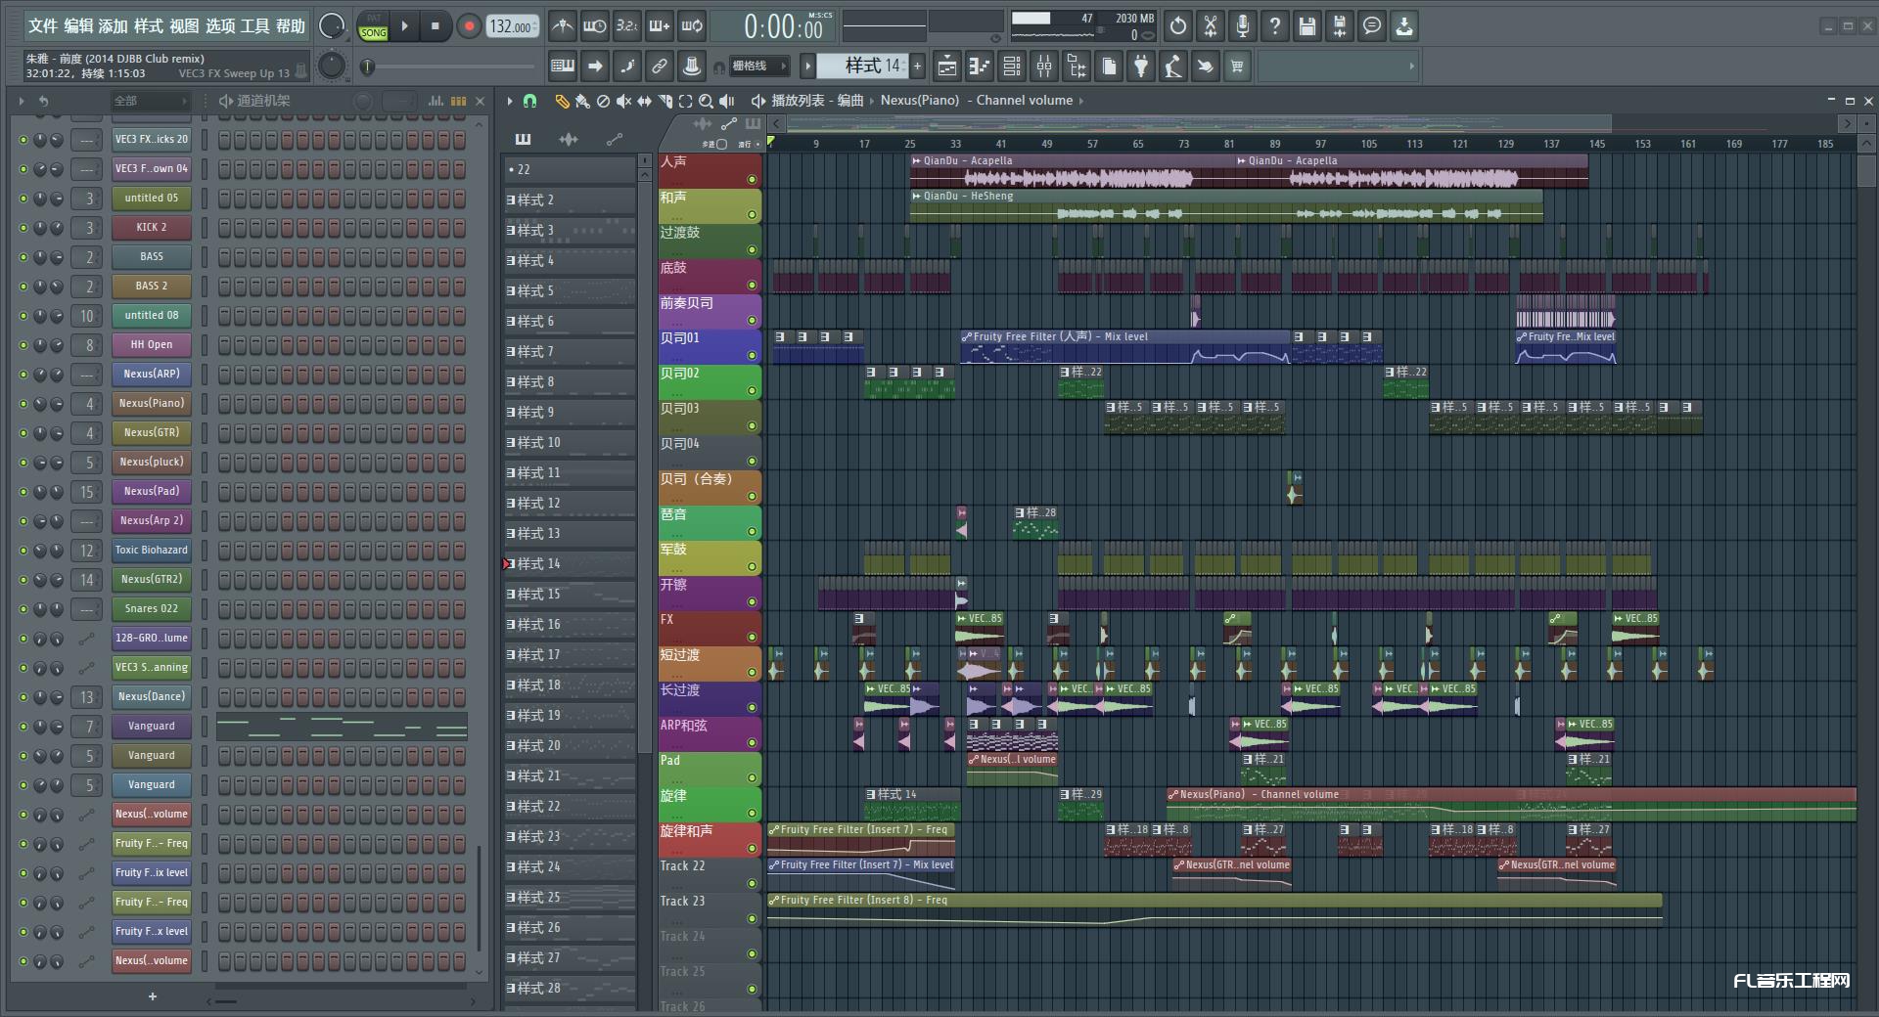Screen dimensions: 1879x1017
Task: Select the Nexus(Piano) channel button
Action: 152,403
